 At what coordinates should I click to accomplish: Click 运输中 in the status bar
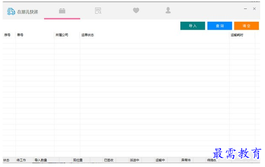pyautogui.click(x=160, y=160)
